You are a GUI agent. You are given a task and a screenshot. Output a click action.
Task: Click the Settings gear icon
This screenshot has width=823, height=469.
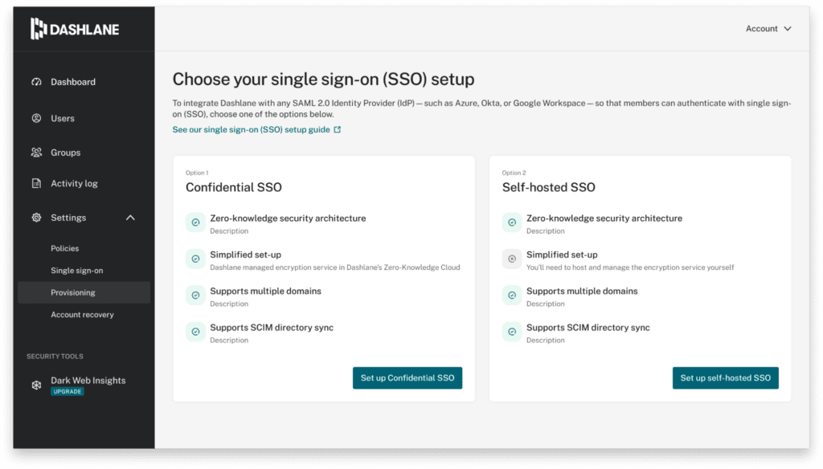click(36, 218)
